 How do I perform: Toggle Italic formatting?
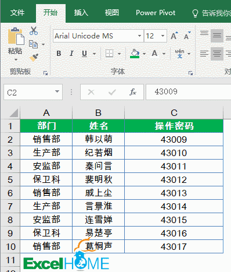pyautogui.click(x=71, y=54)
